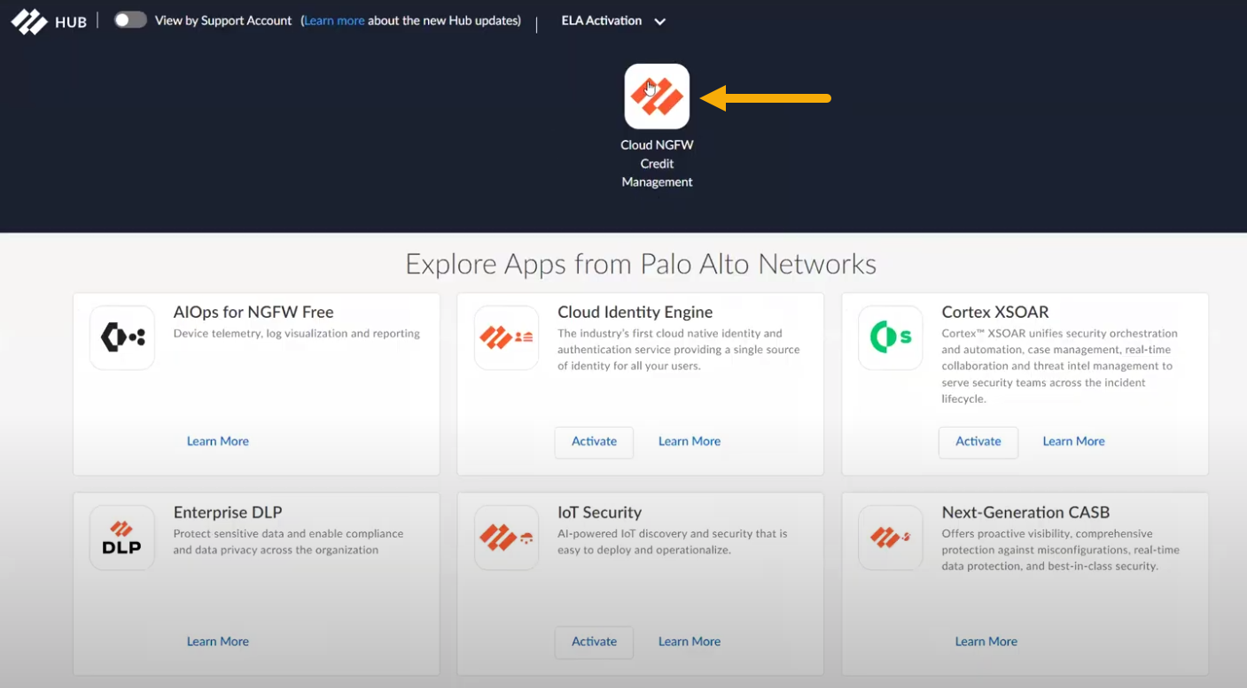Open Learn More for Enterprise DLP

[x=217, y=642]
